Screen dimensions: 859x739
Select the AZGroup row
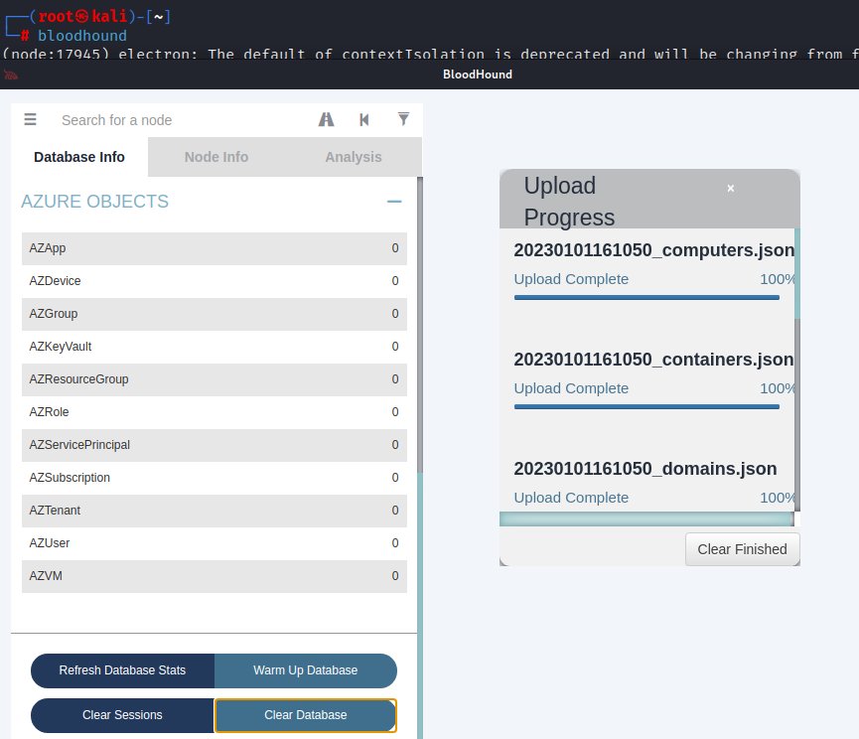point(215,314)
